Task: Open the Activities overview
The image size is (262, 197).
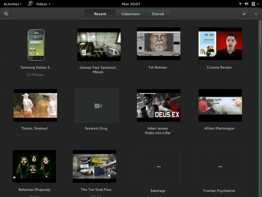Action: click(13, 4)
